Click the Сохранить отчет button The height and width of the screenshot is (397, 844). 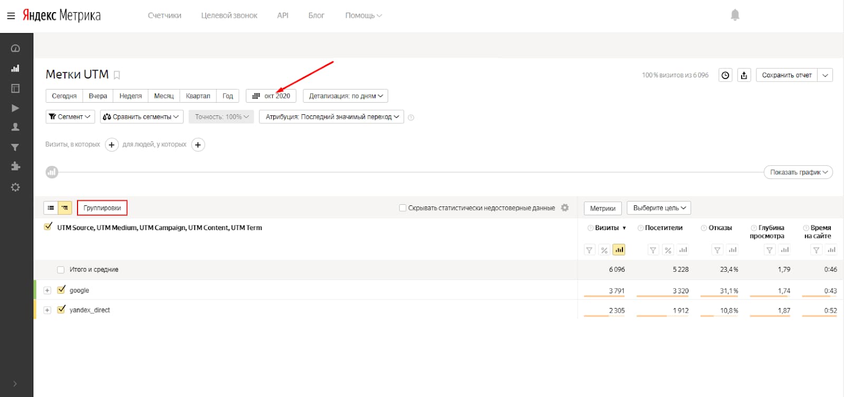coord(787,75)
